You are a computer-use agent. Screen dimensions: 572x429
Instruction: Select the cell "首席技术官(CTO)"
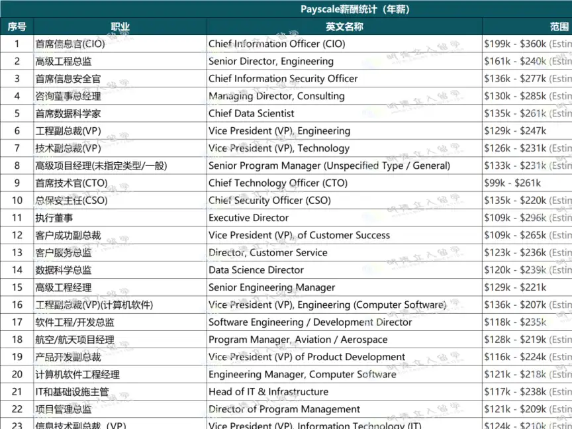pos(120,183)
